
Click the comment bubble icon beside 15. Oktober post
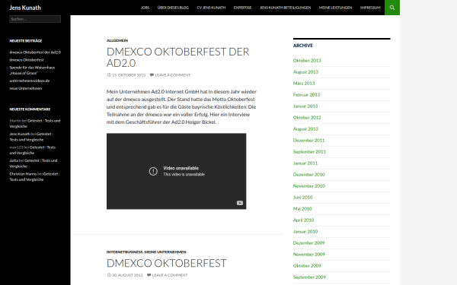point(152,75)
